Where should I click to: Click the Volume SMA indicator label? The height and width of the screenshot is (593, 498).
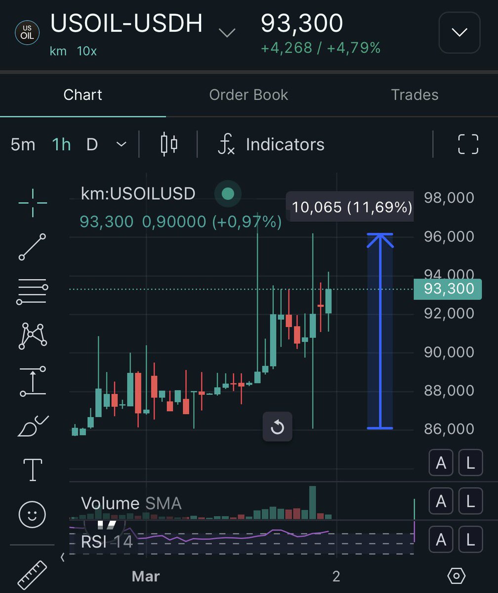131,503
